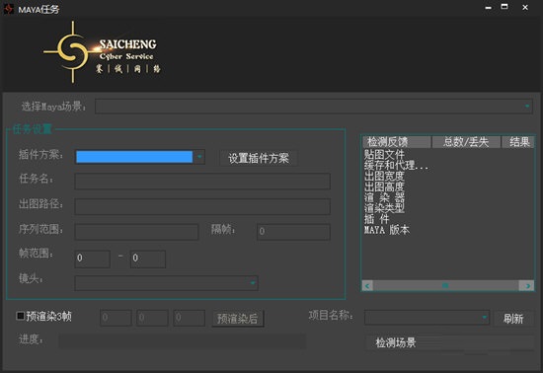
Task: Click the first pre-render frame field
Action: [x=116, y=318]
